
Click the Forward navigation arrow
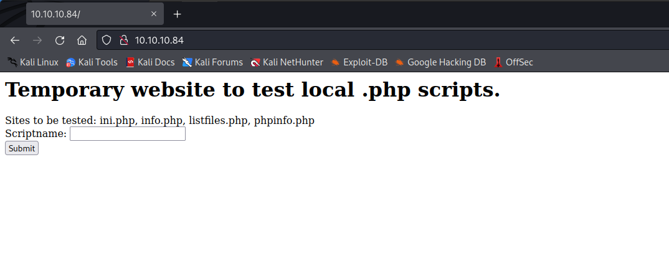[x=37, y=40]
